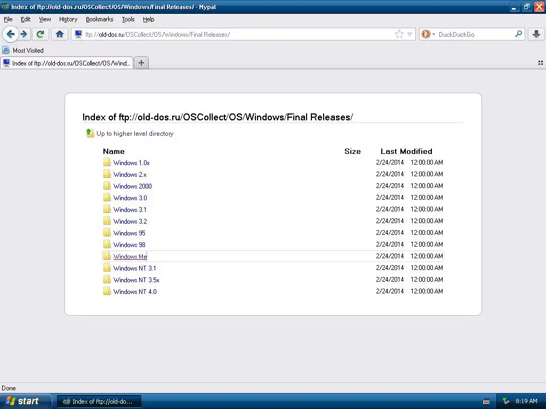This screenshot has height=409, width=546.
Task: Click the folder icon beside Windows 95
Action: click(107, 233)
